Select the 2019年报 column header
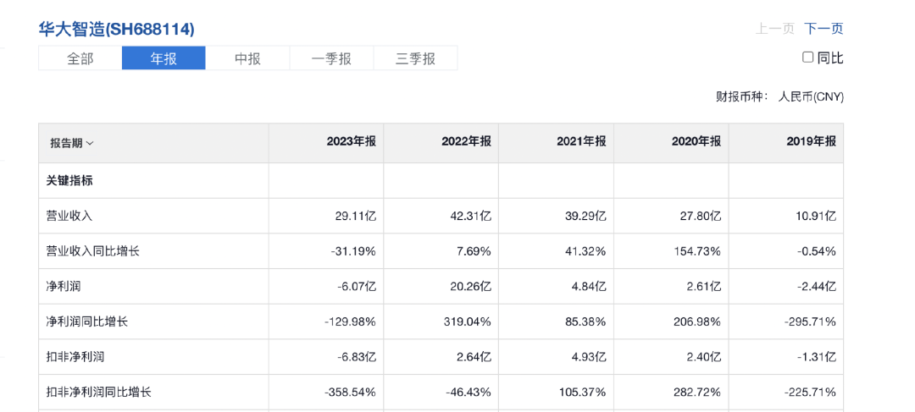This screenshot has height=412, width=915. click(811, 141)
